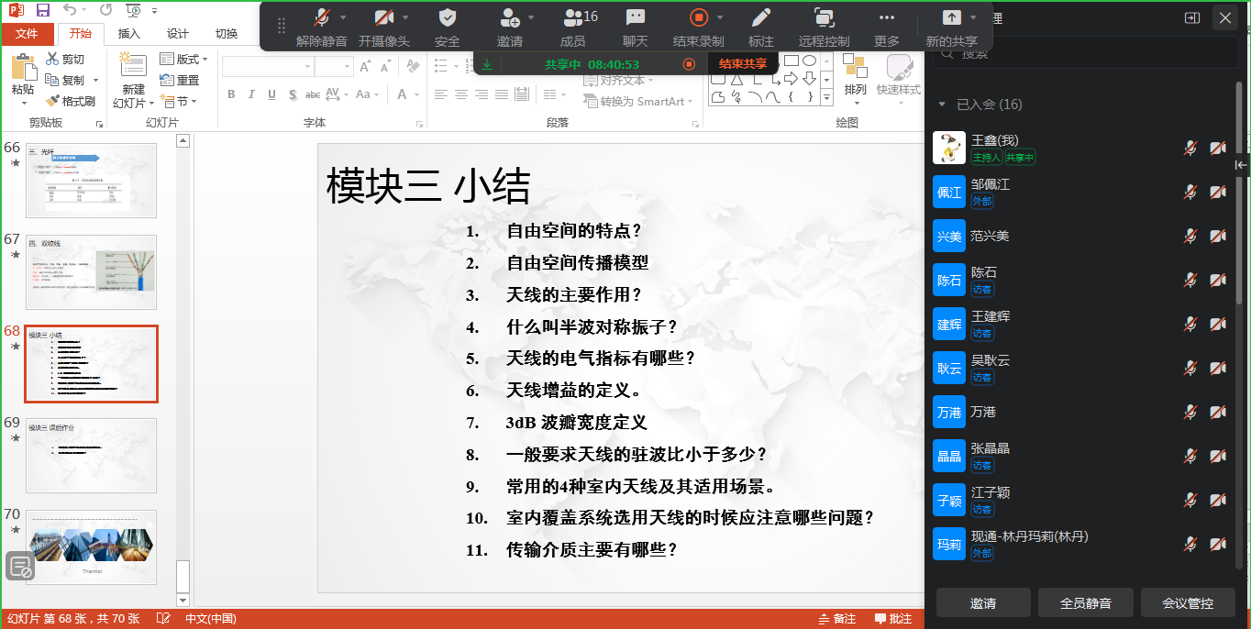This screenshot has width=1251, height=629.
Task: Open 备注 notes in status bar
Action: click(836, 619)
